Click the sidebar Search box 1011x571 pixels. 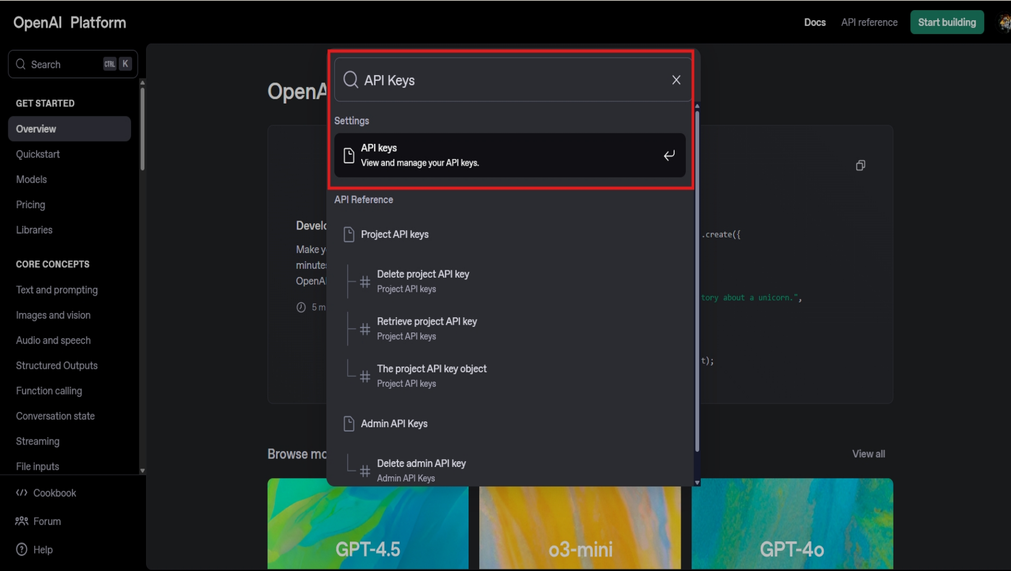tap(73, 64)
